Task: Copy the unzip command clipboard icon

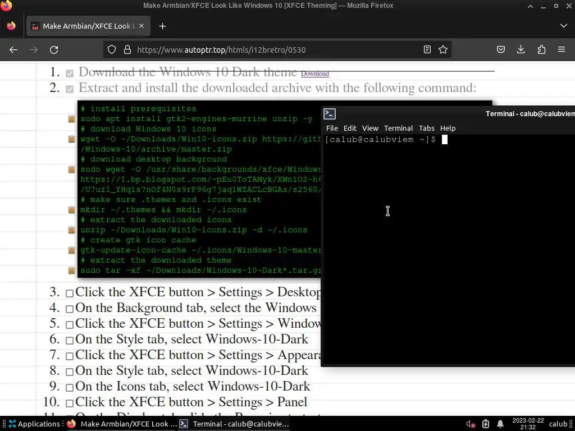Action: coord(72,230)
